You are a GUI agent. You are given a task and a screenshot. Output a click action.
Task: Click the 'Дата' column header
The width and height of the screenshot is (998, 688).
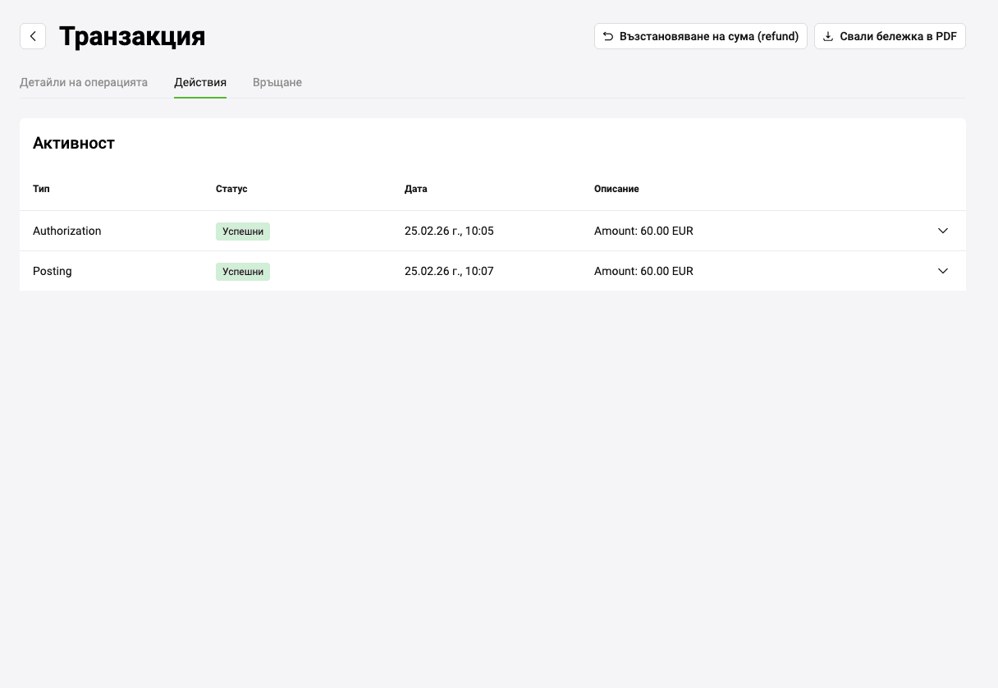pyautogui.click(x=416, y=189)
